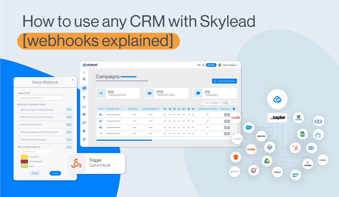Click the Total replies speech bubble icon

pos(198,93)
